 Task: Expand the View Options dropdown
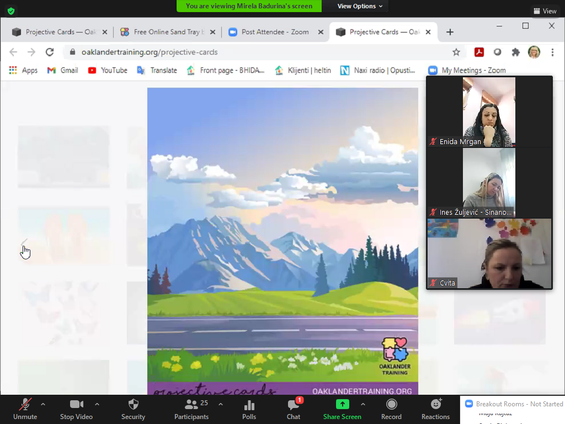pyautogui.click(x=360, y=6)
